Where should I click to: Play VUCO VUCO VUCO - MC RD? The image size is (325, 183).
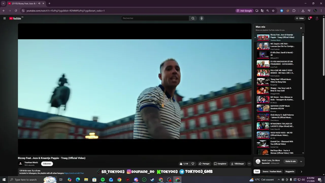tap(278, 135)
